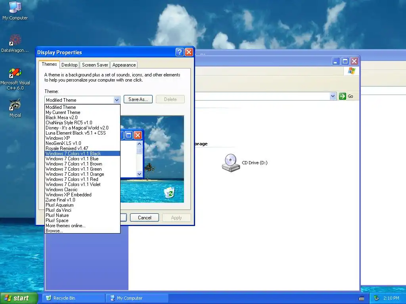Choose Black Mesa v2.0 theme
406x304 pixels.
(82, 118)
